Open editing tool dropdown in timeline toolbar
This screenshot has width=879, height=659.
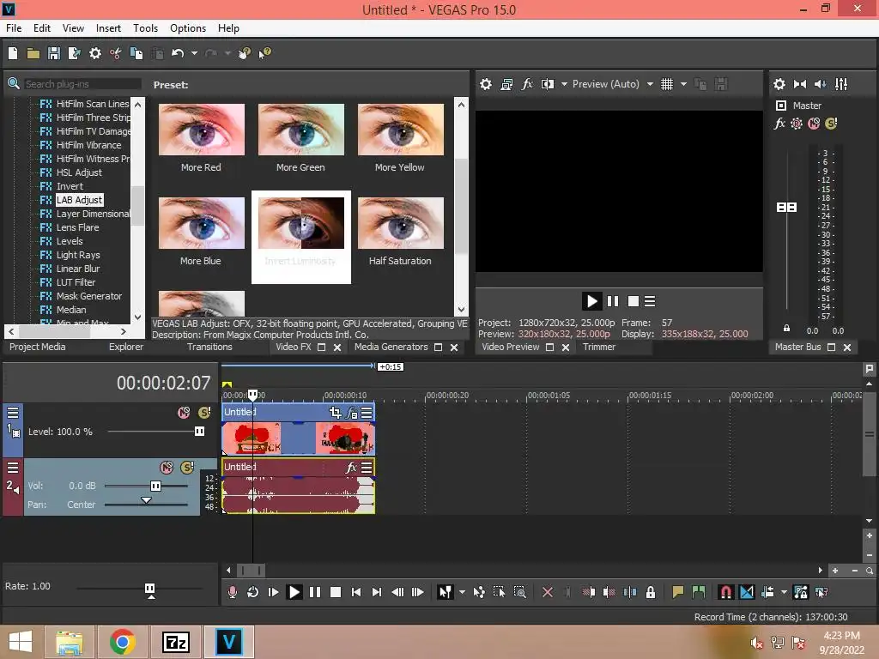(x=462, y=592)
